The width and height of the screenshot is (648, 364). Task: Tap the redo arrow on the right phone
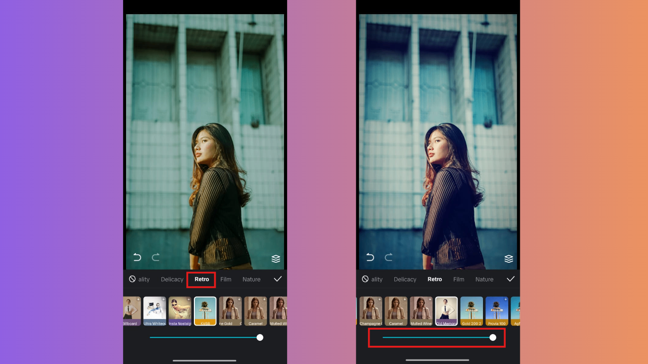[x=388, y=257]
